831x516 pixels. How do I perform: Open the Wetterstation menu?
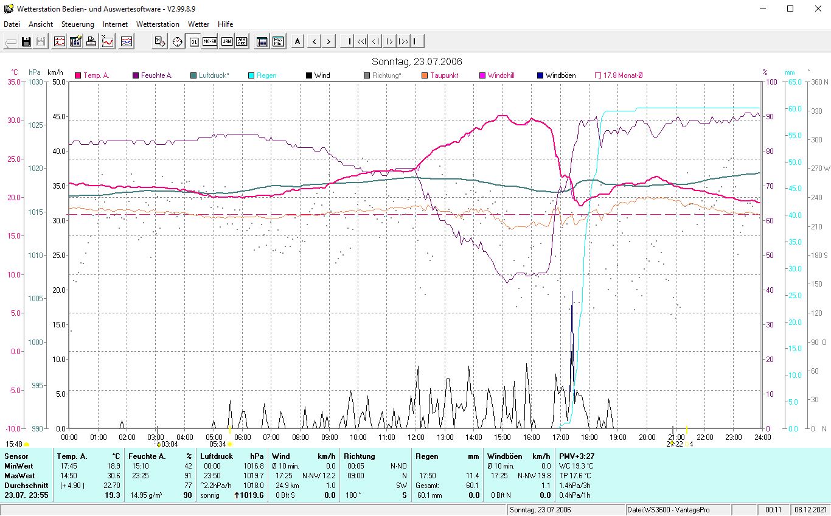[158, 24]
